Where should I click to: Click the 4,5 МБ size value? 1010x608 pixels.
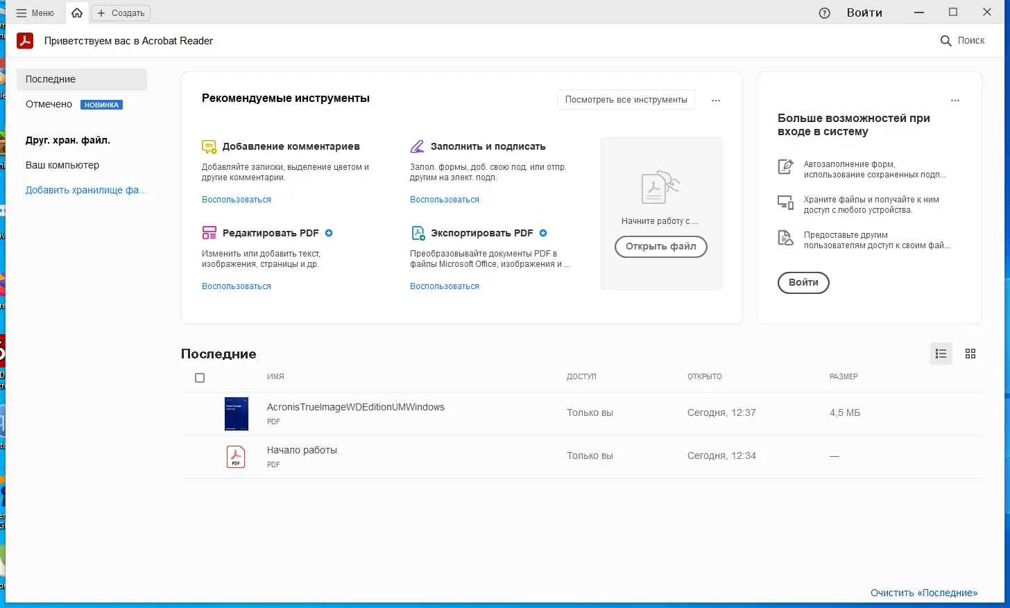click(845, 412)
